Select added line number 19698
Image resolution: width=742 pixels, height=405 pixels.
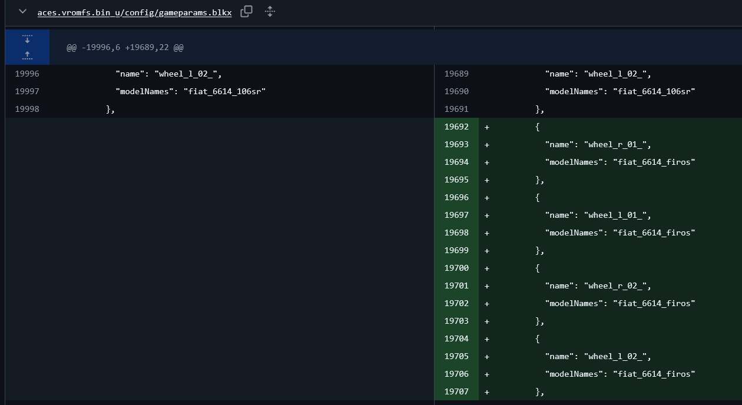(456, 233)
